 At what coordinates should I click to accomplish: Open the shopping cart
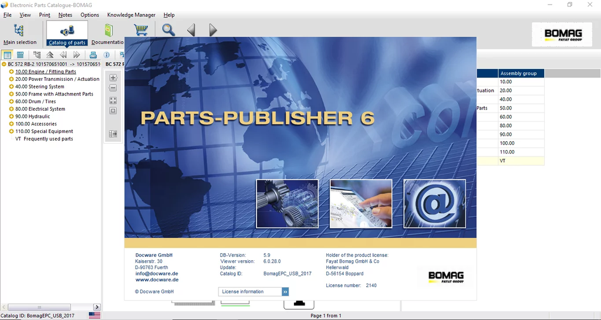pos(140,29)
